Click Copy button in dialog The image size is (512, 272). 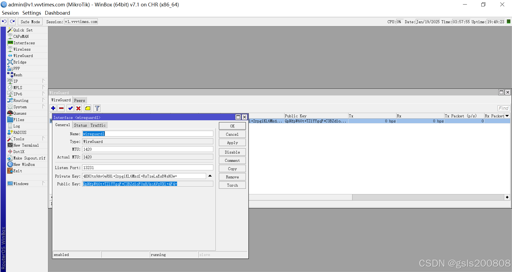click(x=232, y=169)
